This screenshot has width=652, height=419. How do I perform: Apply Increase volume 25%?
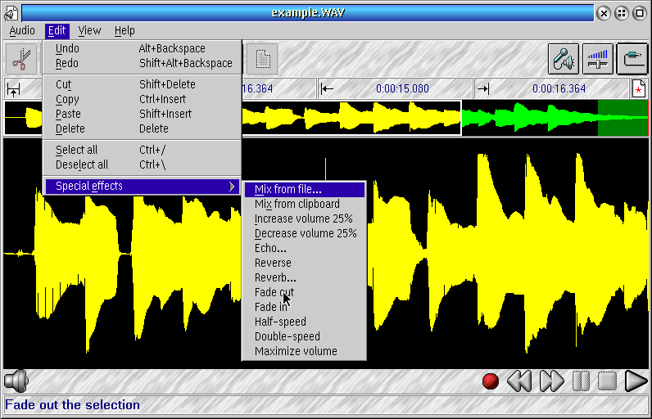305,219
